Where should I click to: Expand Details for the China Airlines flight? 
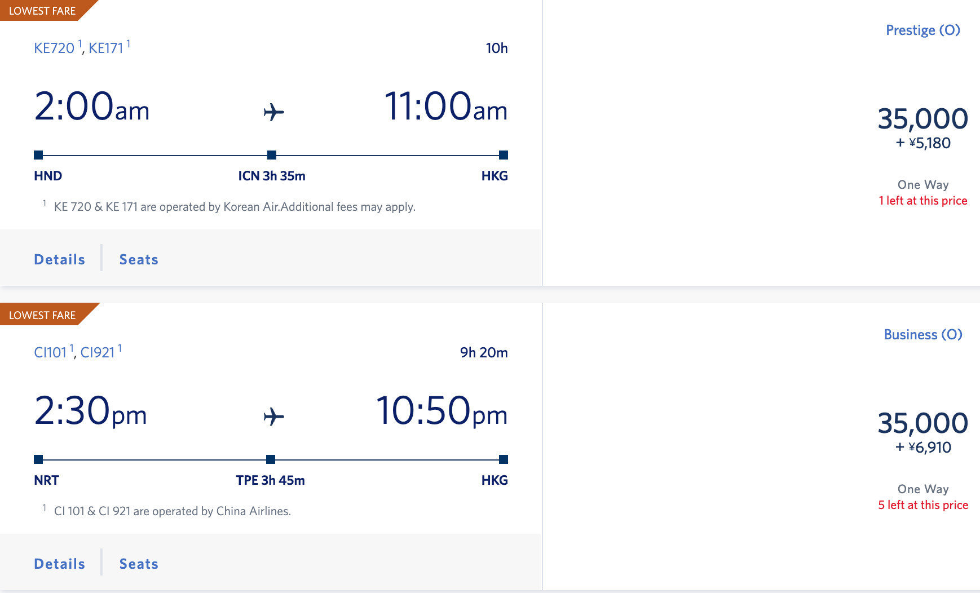[59, 563]
